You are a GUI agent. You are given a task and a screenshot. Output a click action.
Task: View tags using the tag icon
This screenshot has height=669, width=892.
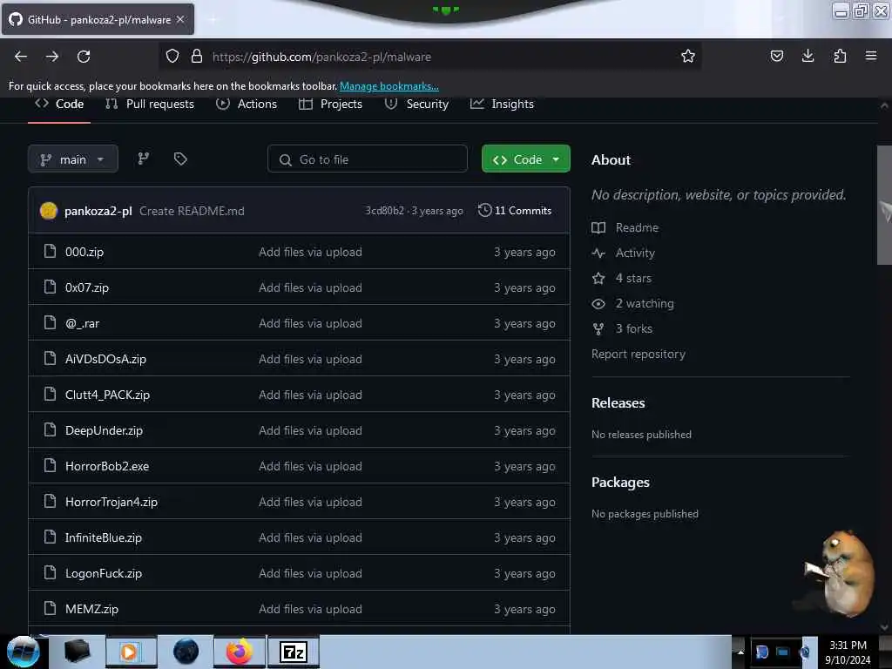[x=180, y=159]
